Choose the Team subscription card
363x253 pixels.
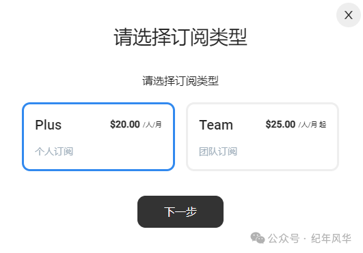[263, 136]
